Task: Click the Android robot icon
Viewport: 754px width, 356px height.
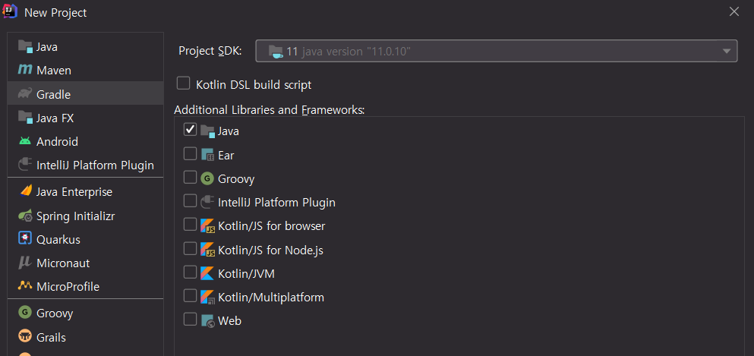Action: point(25,141)
